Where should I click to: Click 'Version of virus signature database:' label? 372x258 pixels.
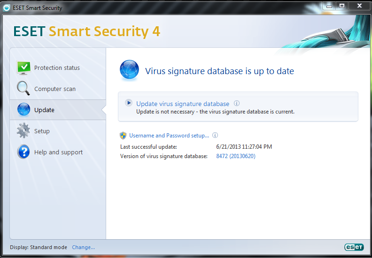point(164,156)
